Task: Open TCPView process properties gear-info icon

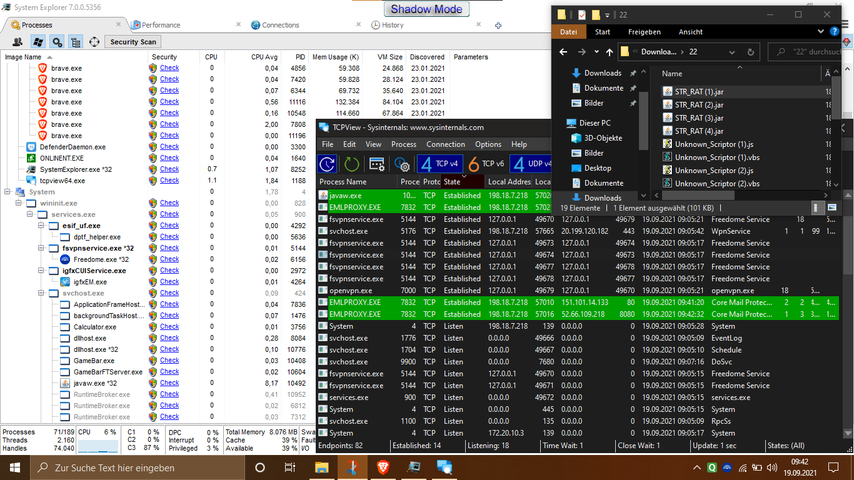Action: click(x=401, y=164)
